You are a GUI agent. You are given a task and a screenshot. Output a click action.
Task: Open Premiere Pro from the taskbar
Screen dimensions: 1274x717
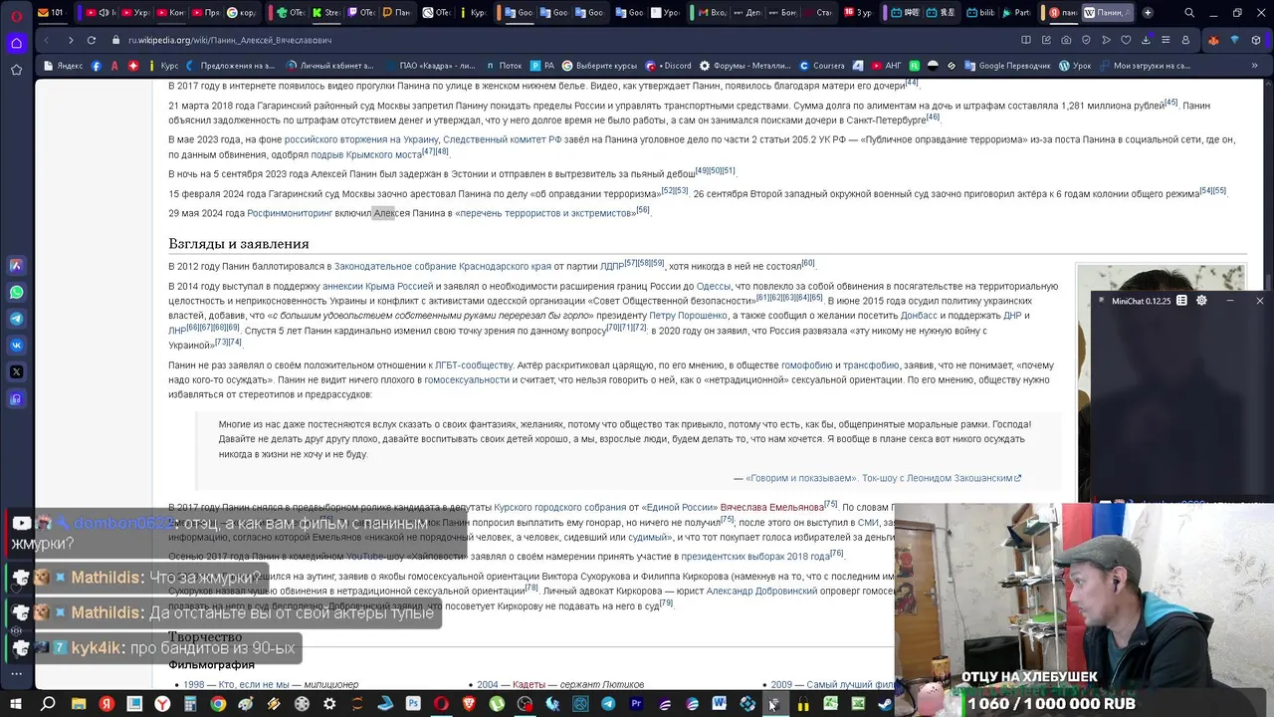(x=636, y=704)
